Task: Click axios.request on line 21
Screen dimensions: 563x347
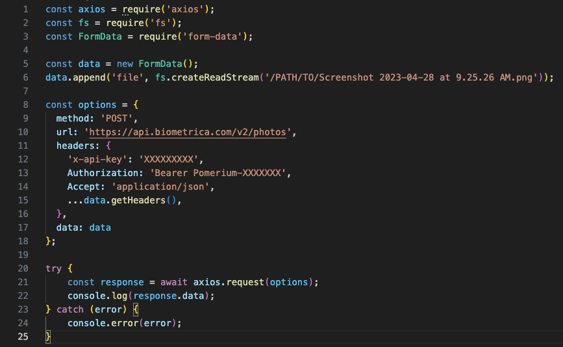Action: pyautogui.click(x=229, y=282)
